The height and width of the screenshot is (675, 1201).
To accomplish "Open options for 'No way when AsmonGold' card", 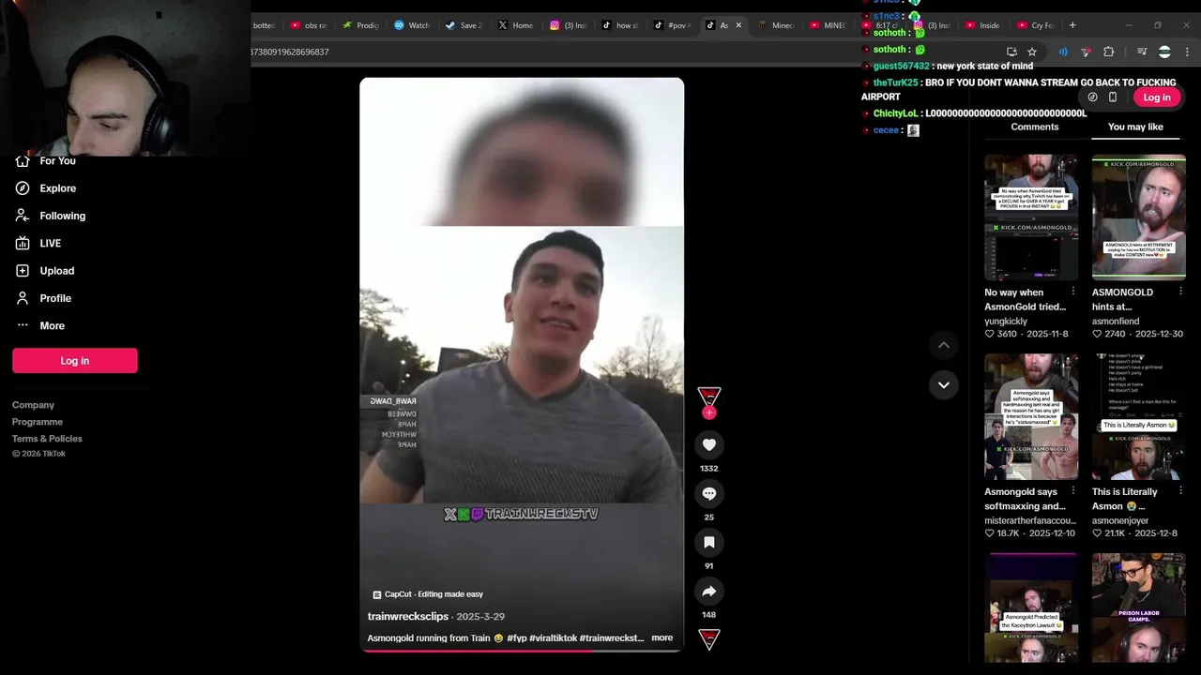I will click(1073, 292).
